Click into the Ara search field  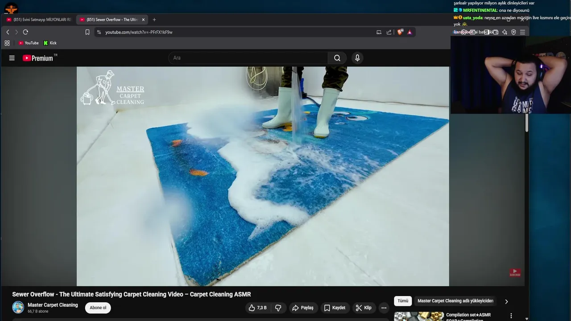click(248, 58)
